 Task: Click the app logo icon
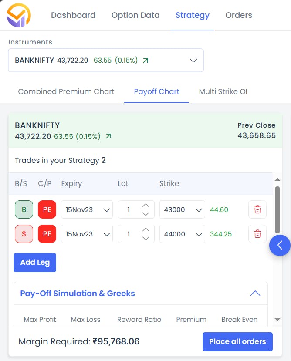point(19,15)
